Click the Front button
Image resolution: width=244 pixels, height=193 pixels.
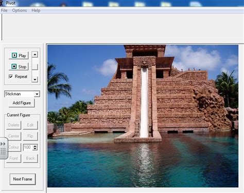click(14, 159)
